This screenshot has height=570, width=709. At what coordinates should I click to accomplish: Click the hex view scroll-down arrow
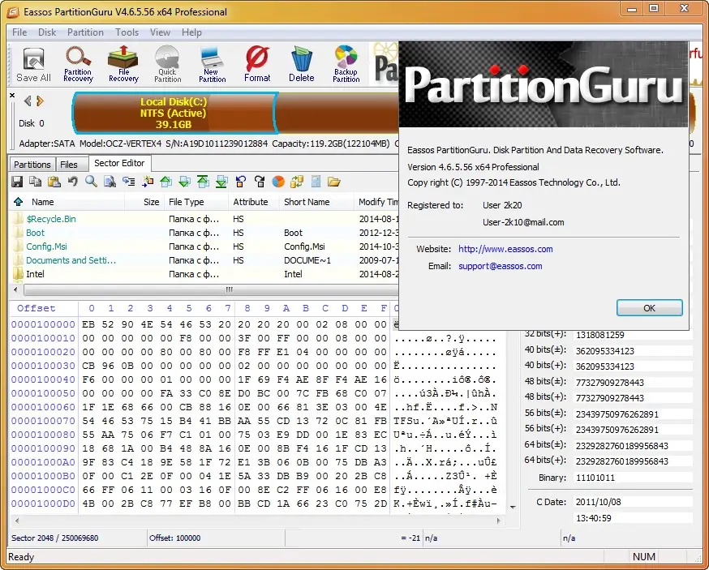coord(513,508)
